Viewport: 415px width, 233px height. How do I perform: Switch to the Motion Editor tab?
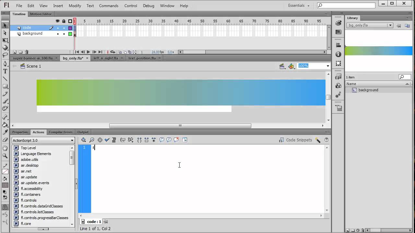41,14
